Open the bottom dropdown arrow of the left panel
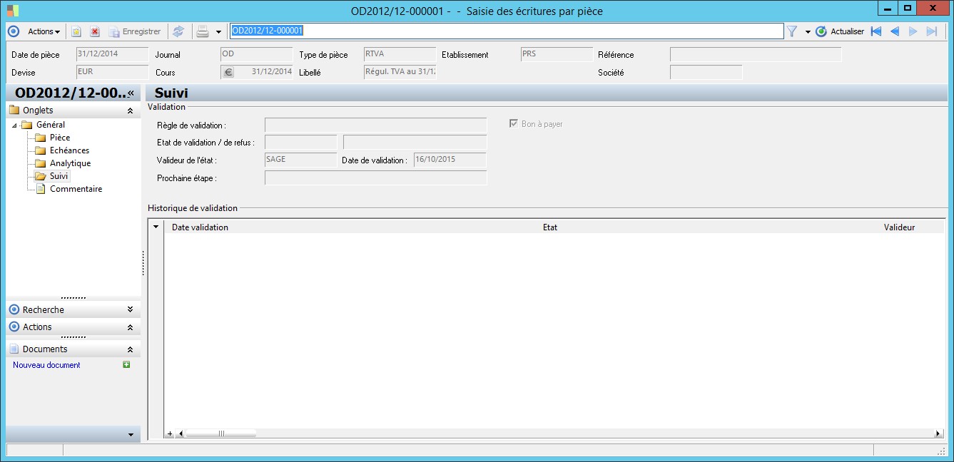The height and width of the screenshot is (462, 954). 130,434
